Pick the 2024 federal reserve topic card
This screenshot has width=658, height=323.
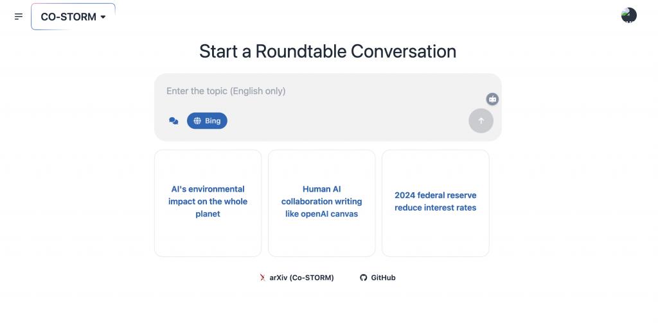pyautogui.click(x=435, y=202)
